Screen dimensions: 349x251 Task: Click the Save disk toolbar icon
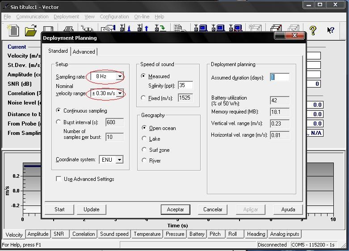48,29
